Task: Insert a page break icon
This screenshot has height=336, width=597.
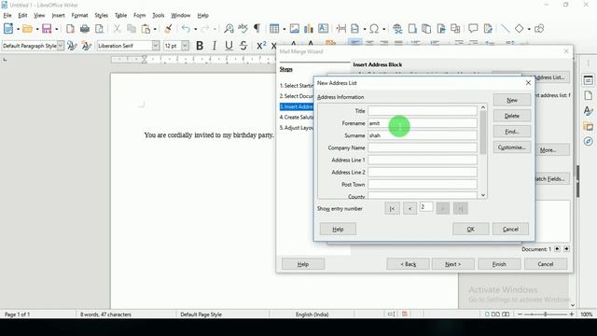Action: 341,29
